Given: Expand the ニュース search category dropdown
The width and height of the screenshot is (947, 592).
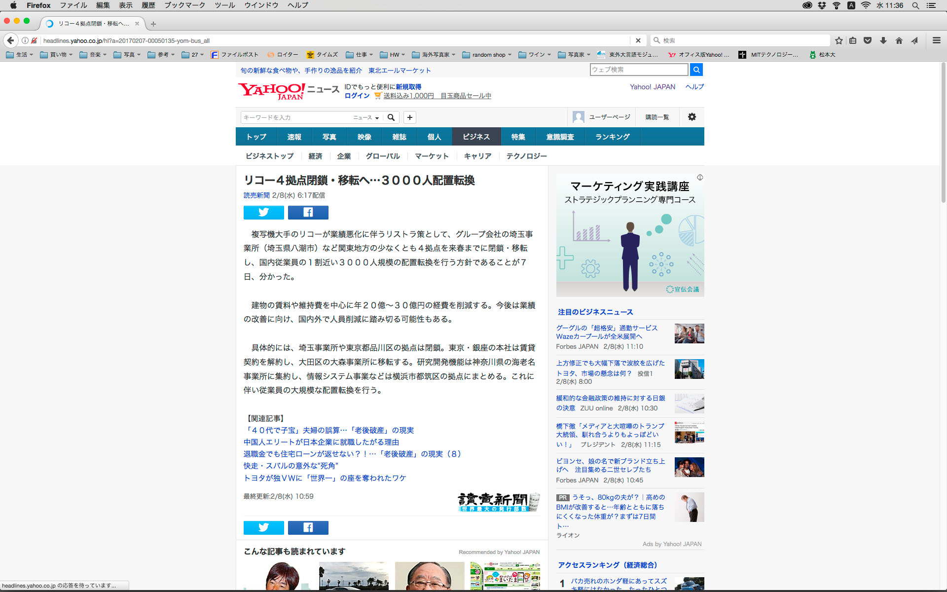Looking at the screenshot, I should [366, 117].
